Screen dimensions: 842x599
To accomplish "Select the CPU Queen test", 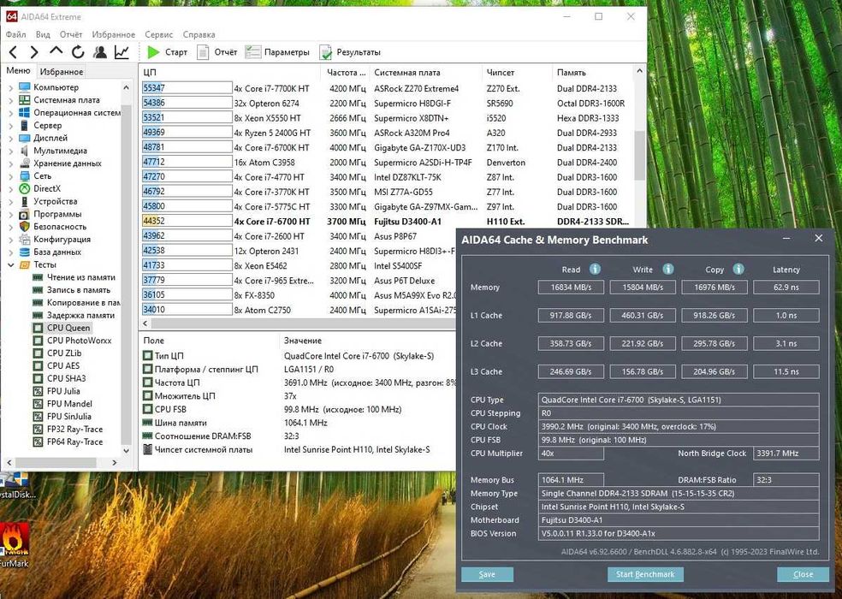I will click(68, 328).
